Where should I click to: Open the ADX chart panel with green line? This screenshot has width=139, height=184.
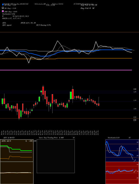pos(17,151)
